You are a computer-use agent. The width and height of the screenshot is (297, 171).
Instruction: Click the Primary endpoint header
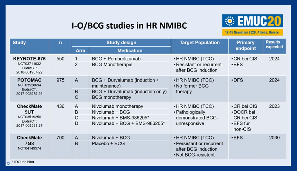[x=246, y=45]
